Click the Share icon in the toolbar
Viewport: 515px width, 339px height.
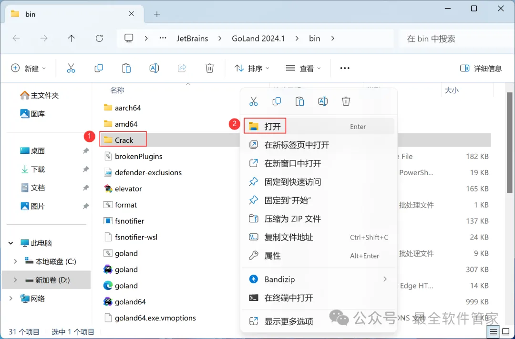tap(182, 68)
